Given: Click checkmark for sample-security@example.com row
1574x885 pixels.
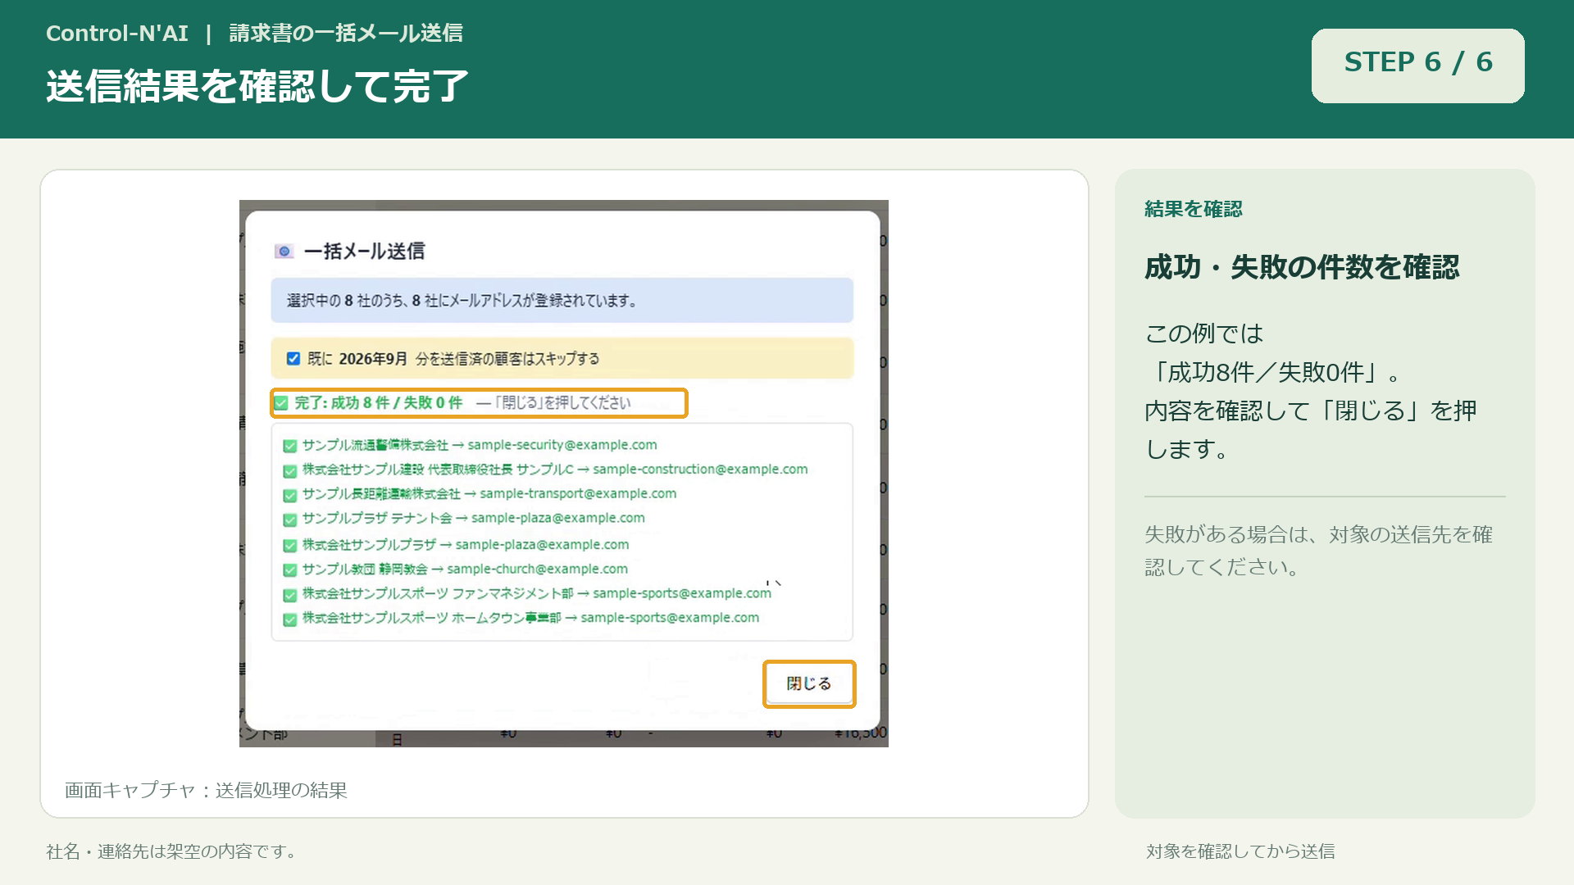Looking at the screenshot, I should [289, 446].
